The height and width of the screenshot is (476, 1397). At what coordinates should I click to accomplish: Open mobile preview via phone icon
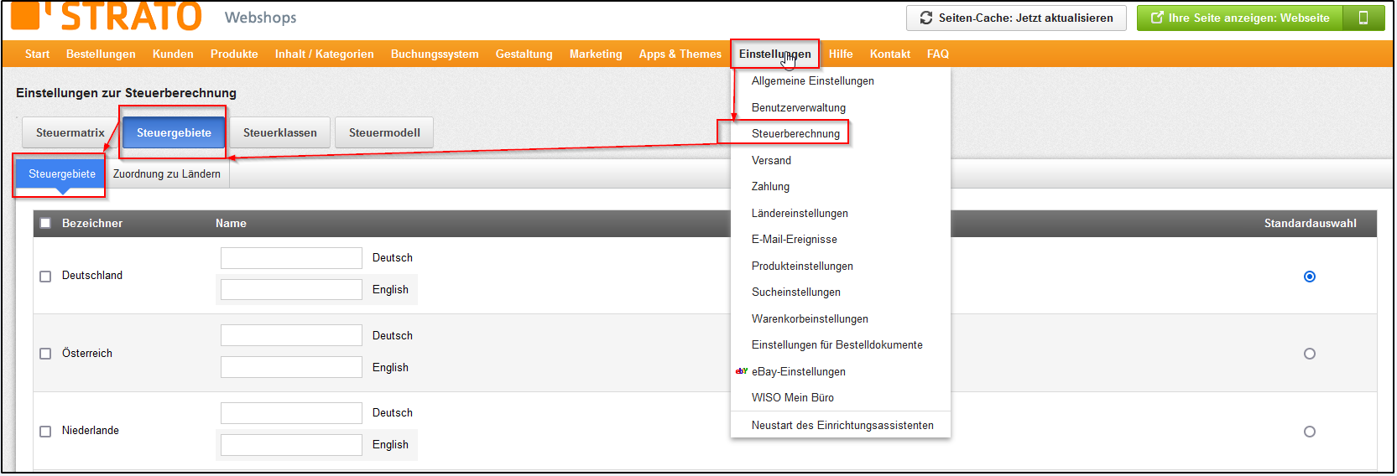click(x=1363, y=18)
